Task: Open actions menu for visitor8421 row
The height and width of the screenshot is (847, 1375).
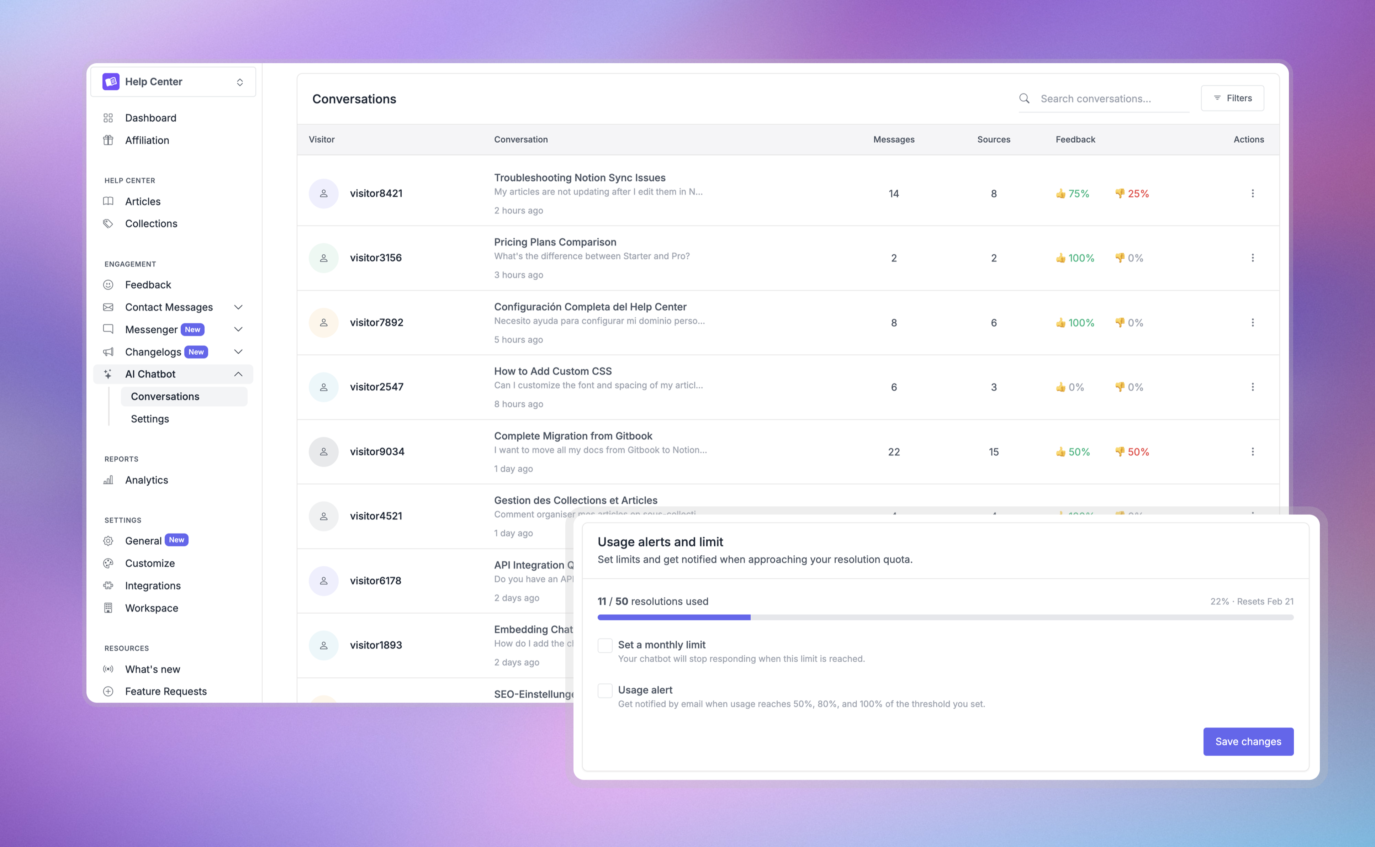Action: (1252, 193)
